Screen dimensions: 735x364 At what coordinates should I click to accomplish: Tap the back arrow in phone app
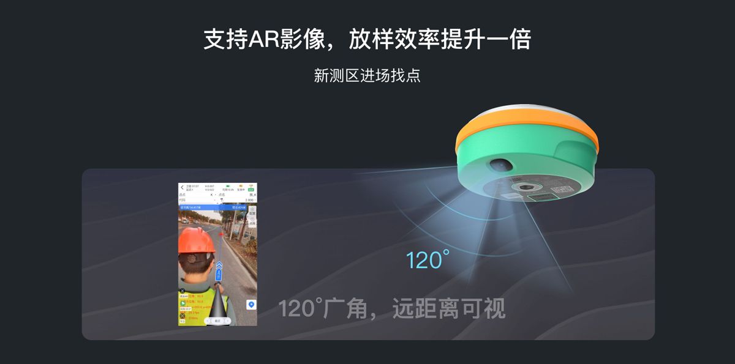[182, 187]
